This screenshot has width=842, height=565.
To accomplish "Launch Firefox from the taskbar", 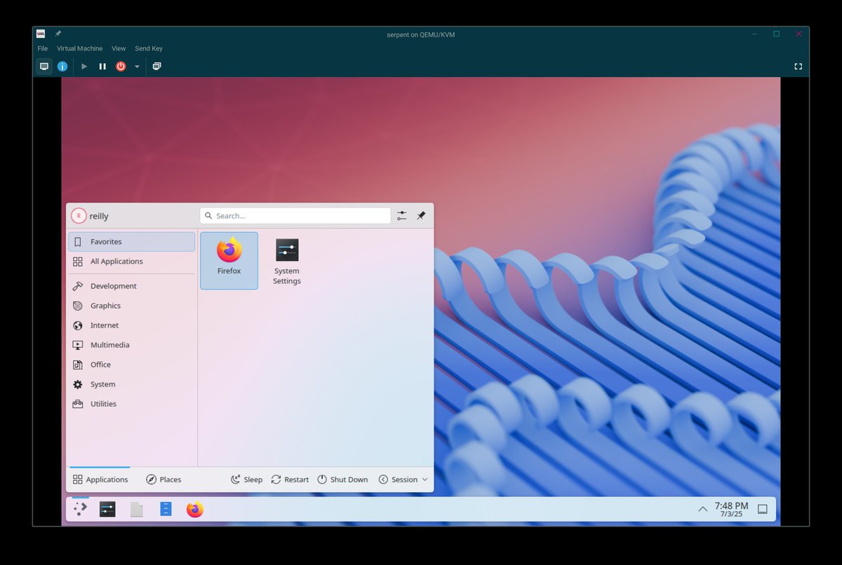I will click(194, 509).
